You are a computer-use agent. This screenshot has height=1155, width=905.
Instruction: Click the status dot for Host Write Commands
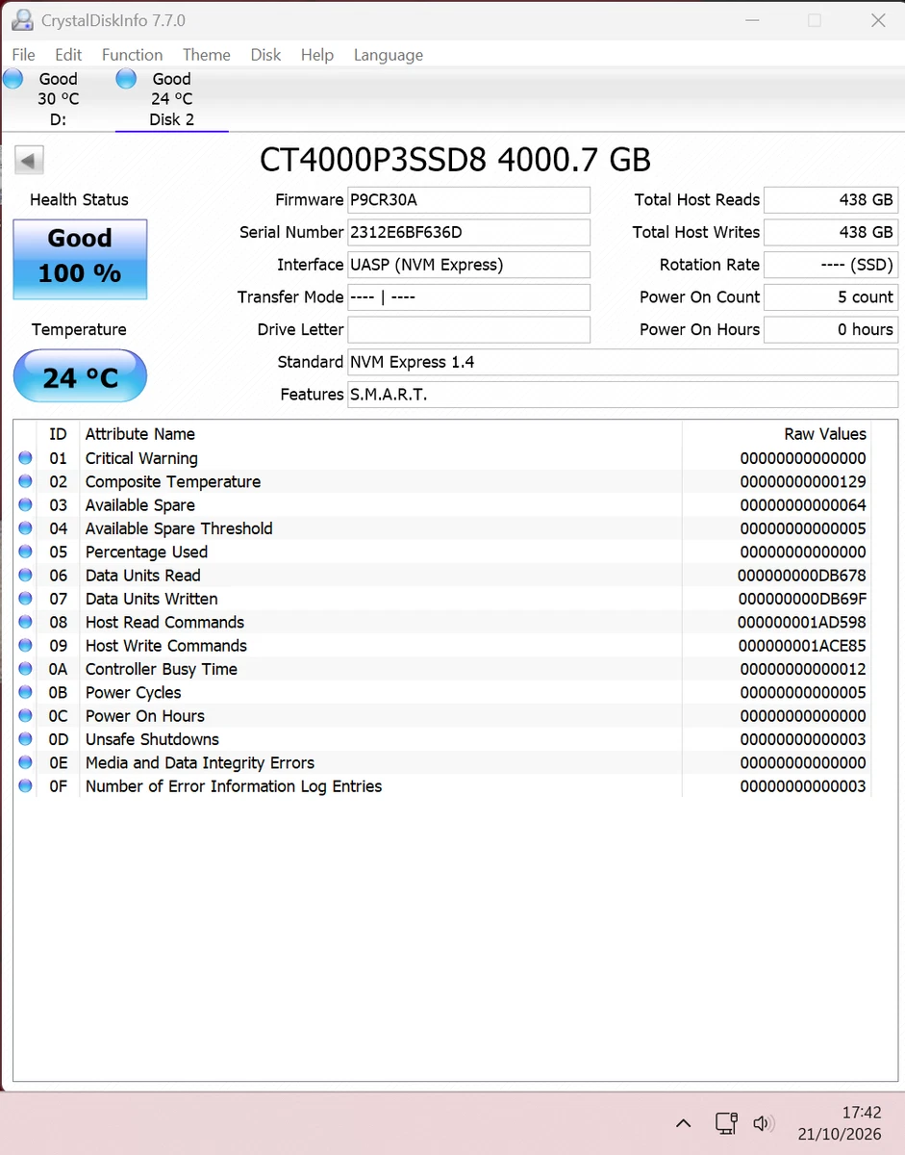(25, 646)
